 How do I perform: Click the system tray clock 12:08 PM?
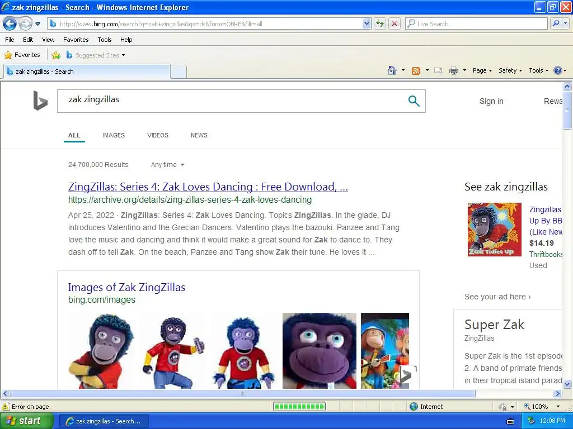(x=552, y=421)
